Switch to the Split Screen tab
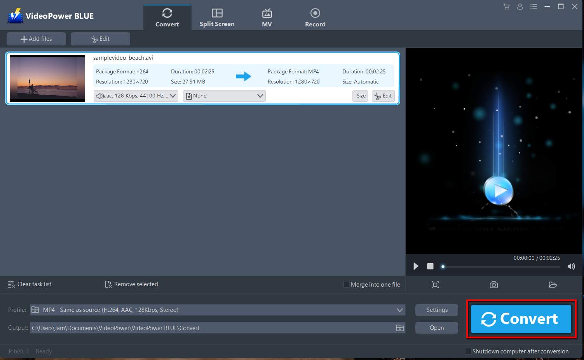 pyautogui.click(x=217, y=17)
